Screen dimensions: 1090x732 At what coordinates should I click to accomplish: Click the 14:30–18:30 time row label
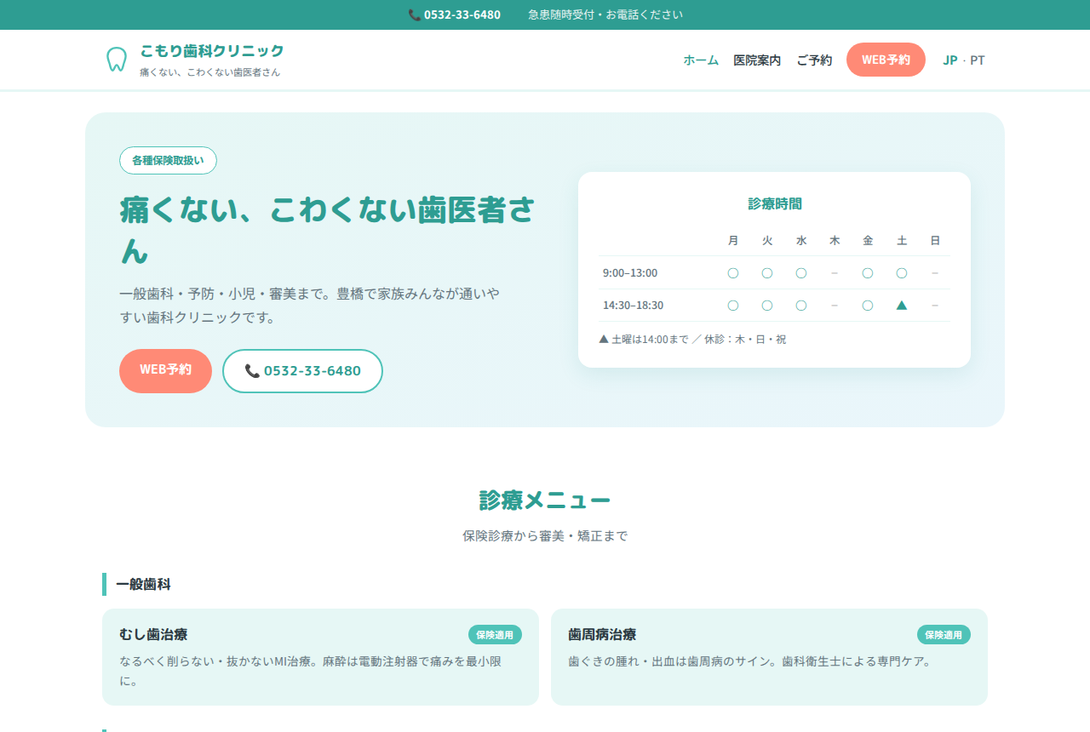(633, 306)
